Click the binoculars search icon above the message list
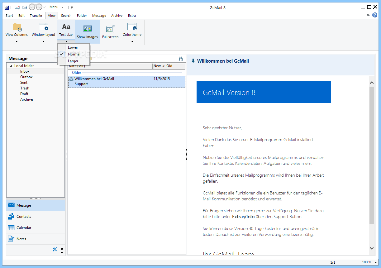381x268 pixels. click(x=181, y=59)
